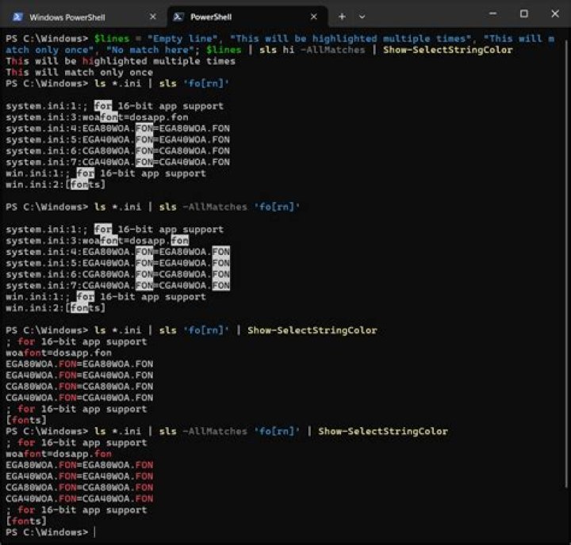Close the terminal window
The width and height of the screenshot is (571, 545).
[554, 13]
